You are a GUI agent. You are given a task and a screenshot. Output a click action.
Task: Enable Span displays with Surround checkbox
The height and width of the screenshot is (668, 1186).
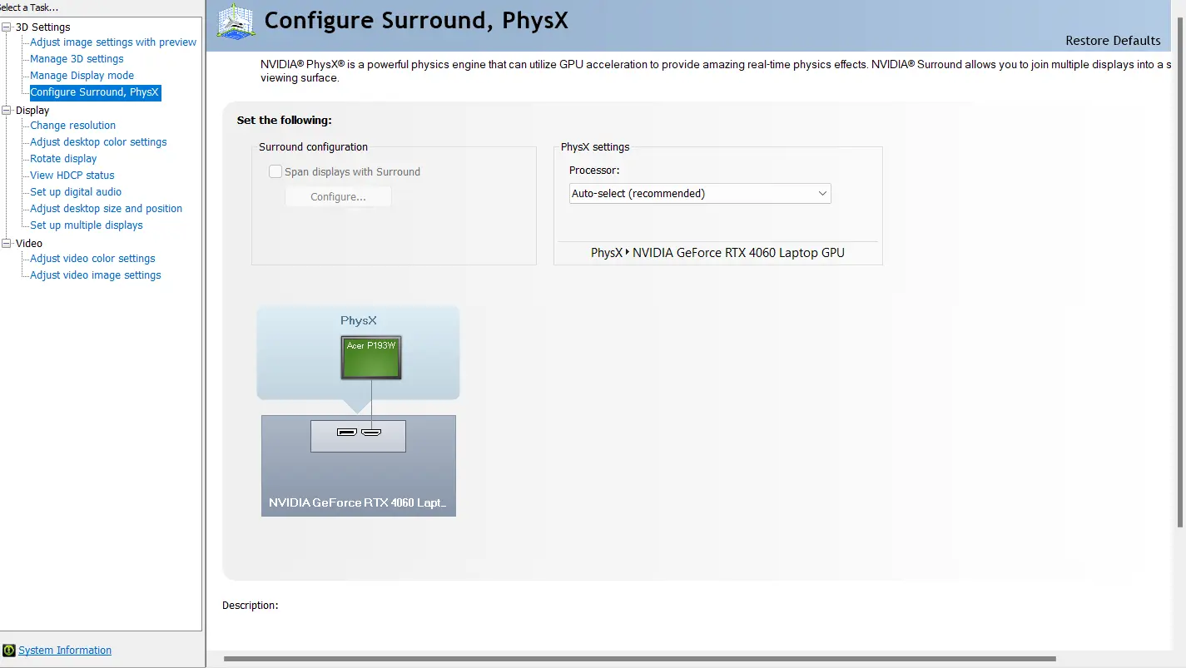(275, 171)
